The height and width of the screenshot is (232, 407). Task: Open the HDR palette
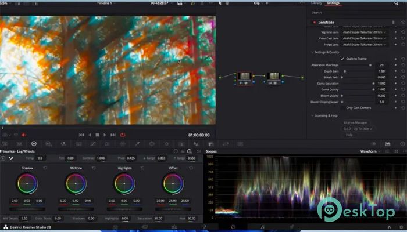(x=48, y=144)
